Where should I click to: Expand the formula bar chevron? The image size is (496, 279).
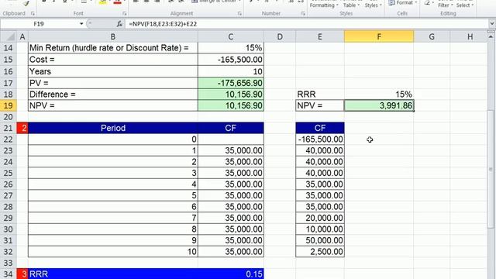[491, 24]
